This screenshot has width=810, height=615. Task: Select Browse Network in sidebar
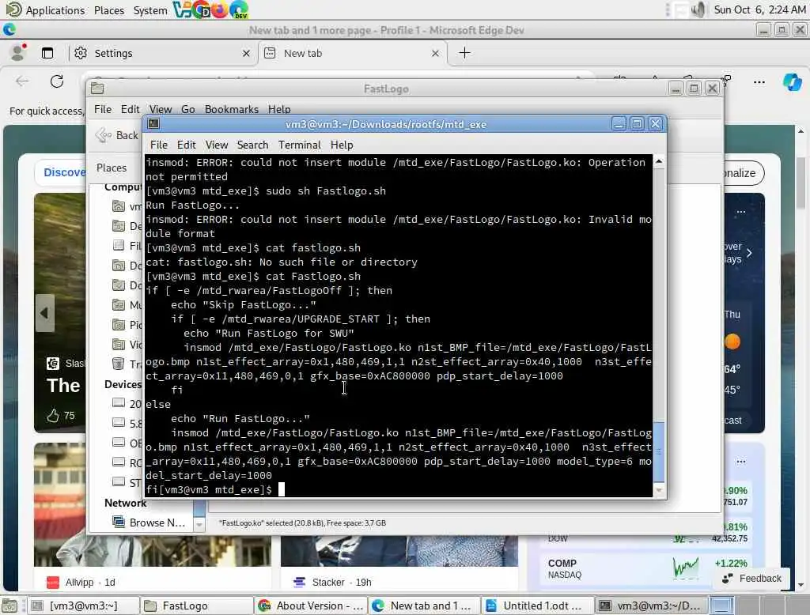pyautogui.click(x=149, y=523)
